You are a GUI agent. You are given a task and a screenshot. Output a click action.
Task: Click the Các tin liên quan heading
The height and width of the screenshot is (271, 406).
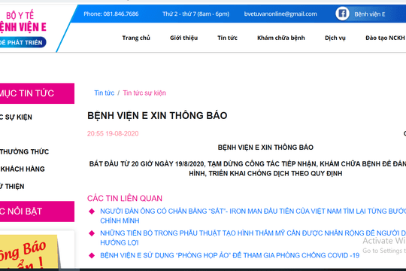coord(125,199)
